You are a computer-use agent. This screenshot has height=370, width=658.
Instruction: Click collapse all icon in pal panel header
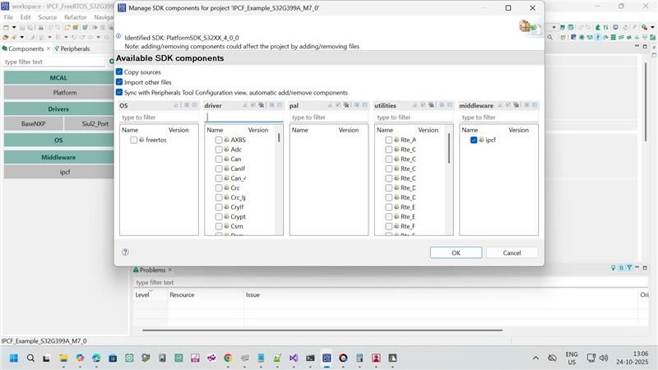[364, 105]
